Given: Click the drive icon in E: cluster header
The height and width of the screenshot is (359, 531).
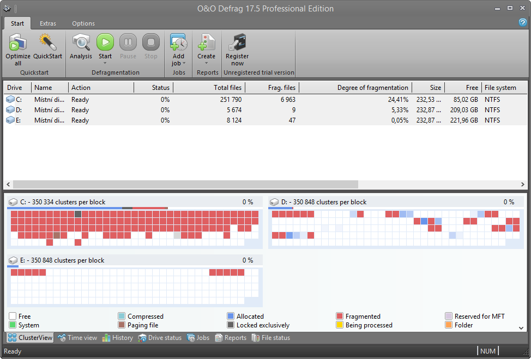Looking at the screenshot, I should pos(13,260).
